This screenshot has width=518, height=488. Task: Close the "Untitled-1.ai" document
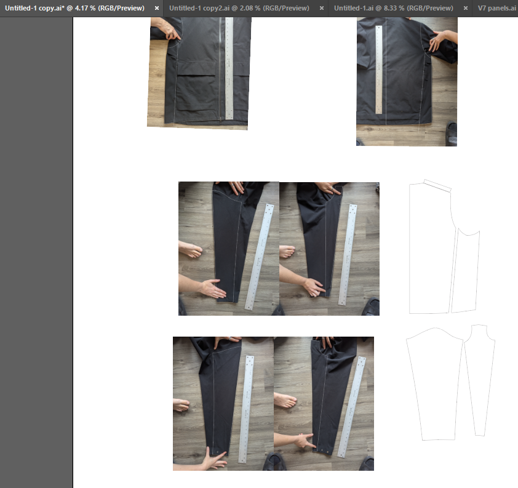tap(466, 8)
